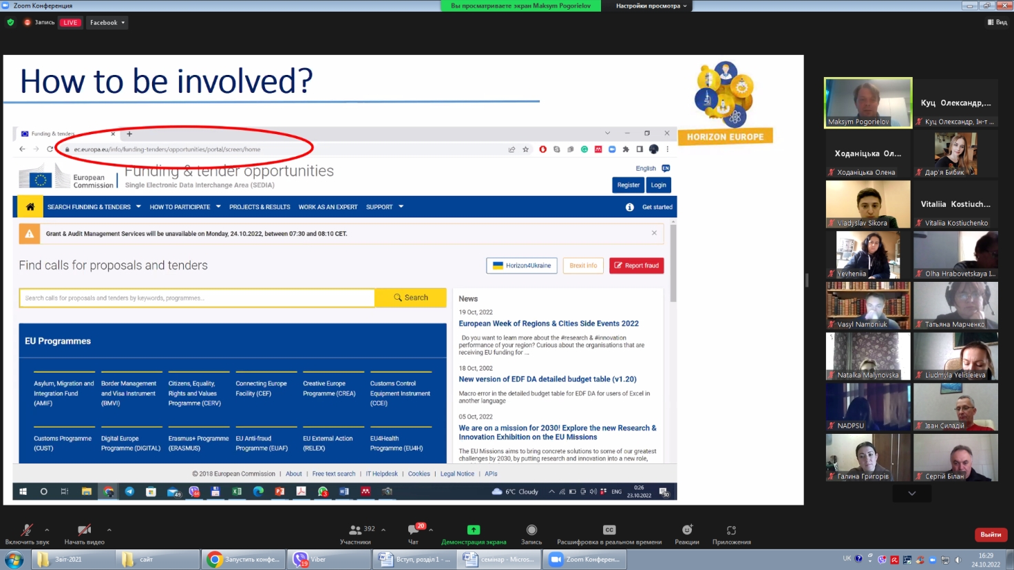1014x570 pixels.
Task: Expand the video options arrow beside camera
Action: [109, 529]
